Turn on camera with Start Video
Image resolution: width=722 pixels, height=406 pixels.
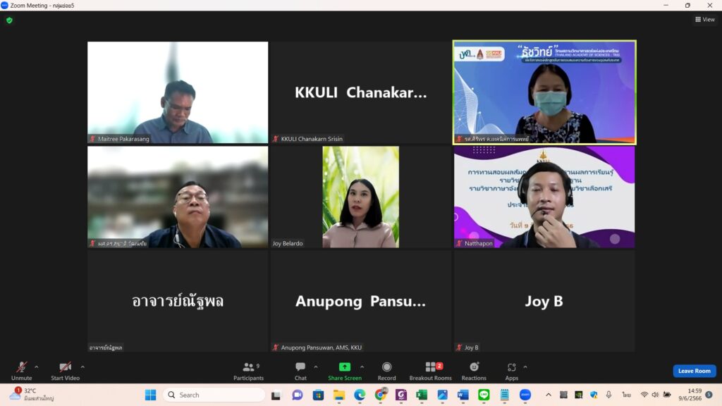pos(65,371)
